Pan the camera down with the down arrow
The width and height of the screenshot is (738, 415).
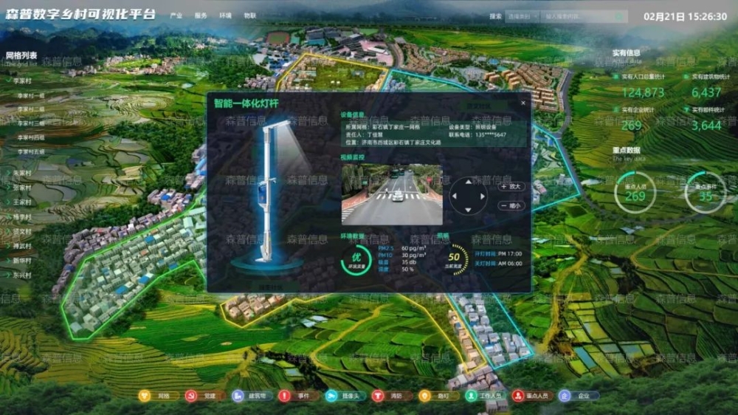click(469, 210)
